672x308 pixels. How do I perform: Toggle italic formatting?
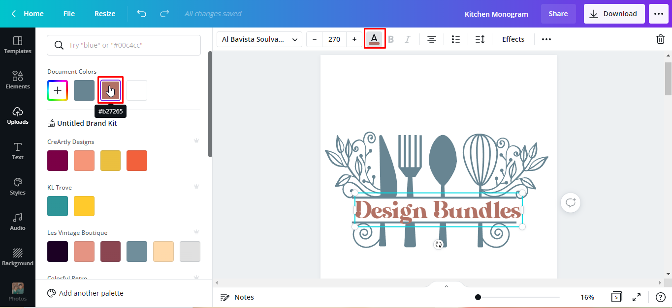click(x=407, y=39)
